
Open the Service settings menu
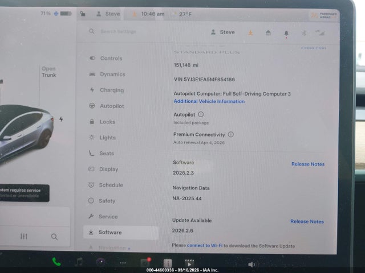103,217
